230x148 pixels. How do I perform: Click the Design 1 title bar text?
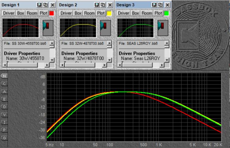(10, 5)
